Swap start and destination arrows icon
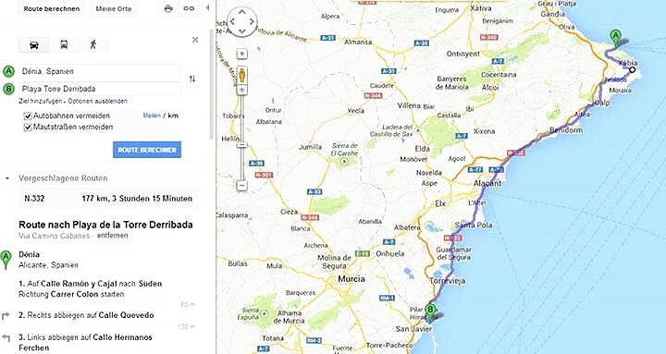 pyautogui.click(x=192, y=79)
